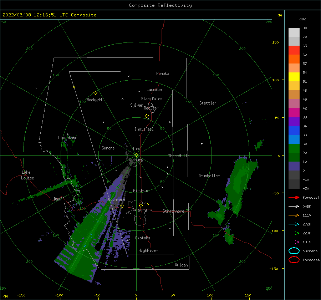Click the Cochrane town label
The image size is (321, 300).
tap(117, 199)
